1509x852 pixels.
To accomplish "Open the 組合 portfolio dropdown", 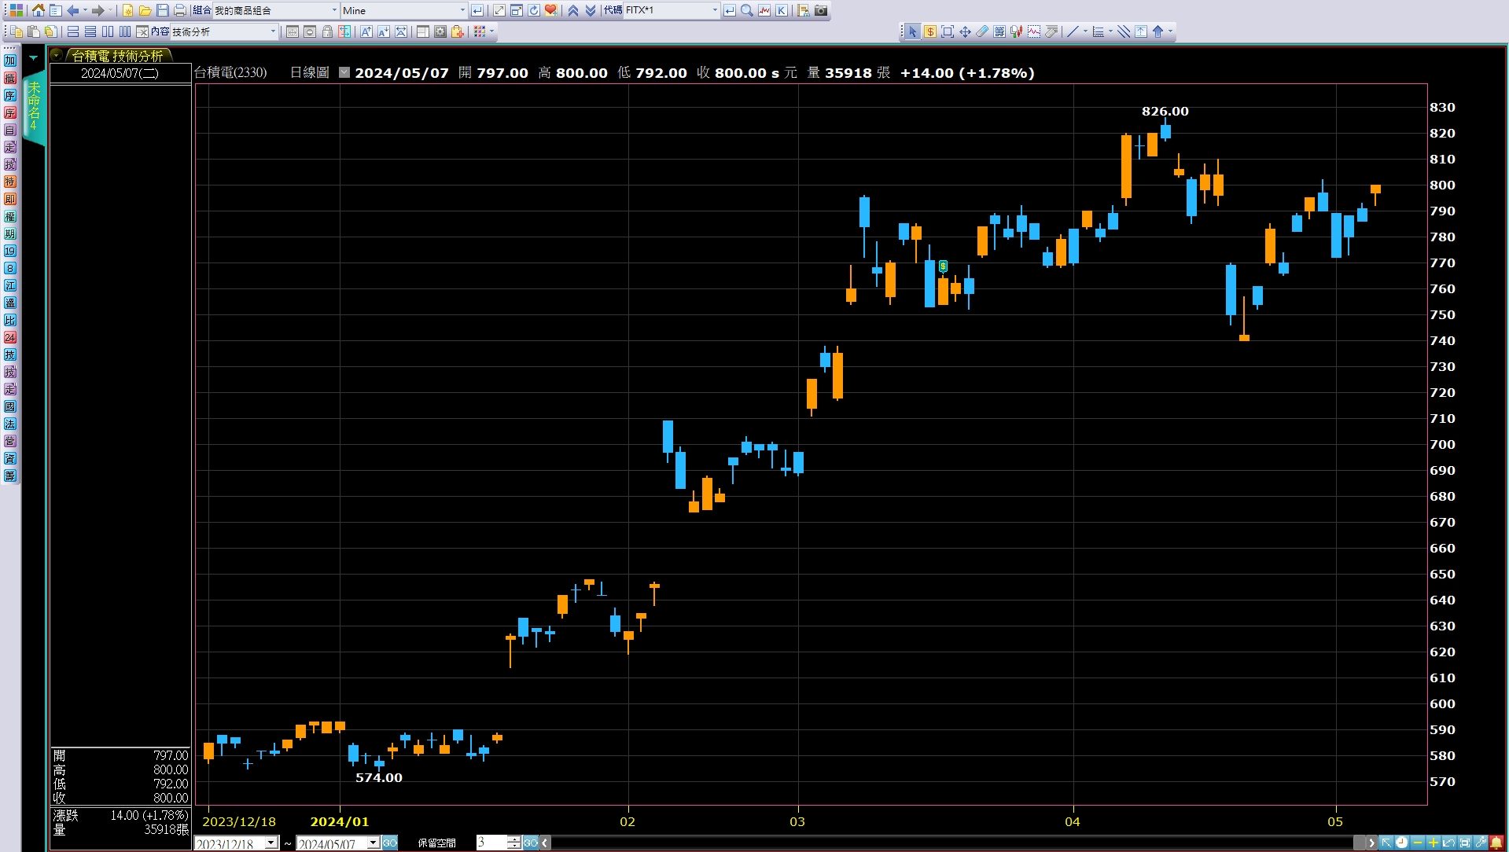I will 334,10.
